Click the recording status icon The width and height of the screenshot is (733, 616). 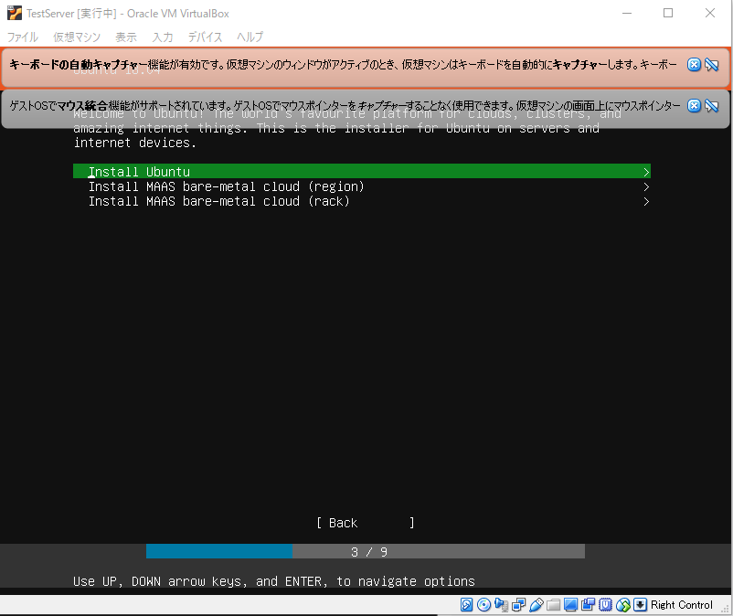[x=588, y=605]
